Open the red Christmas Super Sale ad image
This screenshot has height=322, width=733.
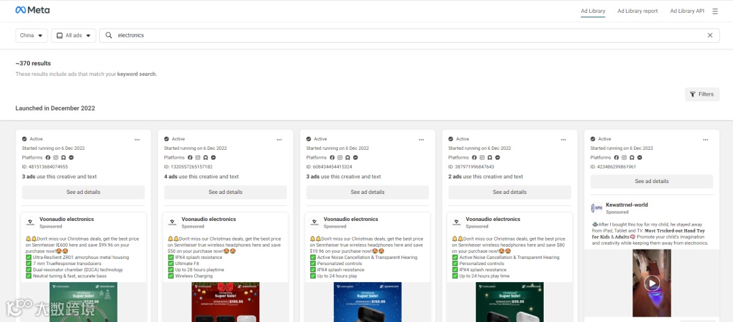point(225,302)
